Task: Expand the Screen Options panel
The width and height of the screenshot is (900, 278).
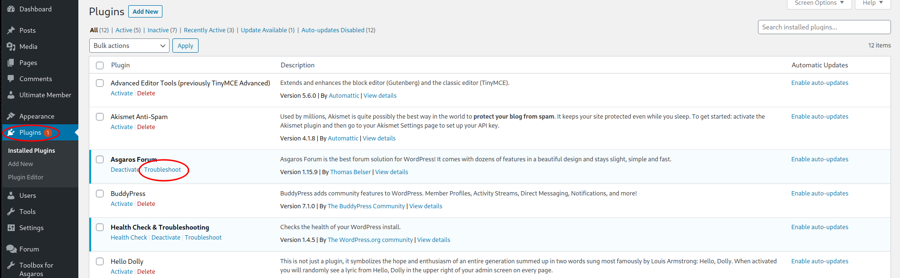Action: pos(819,3)
